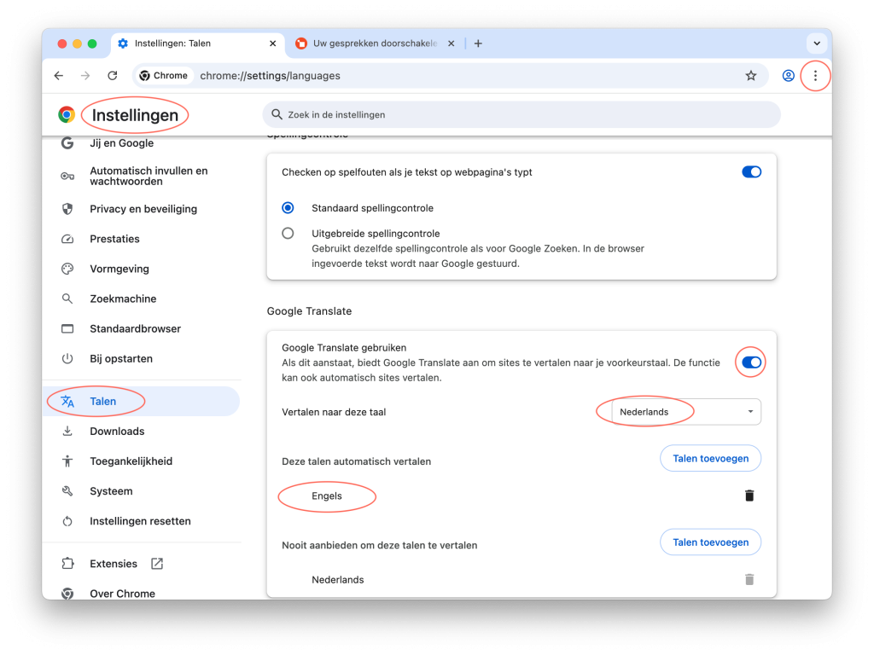The image size is (874, 655).
Task: Click the Google Translate section heading
Action: pos(309,311)
